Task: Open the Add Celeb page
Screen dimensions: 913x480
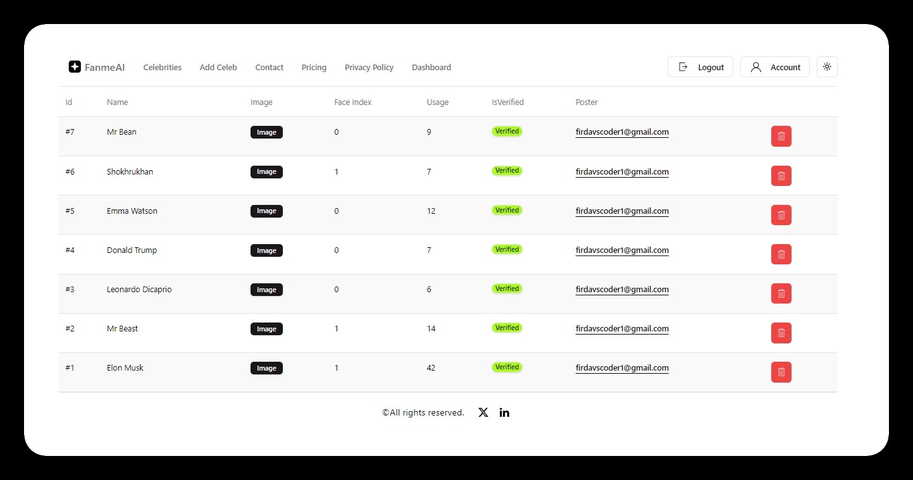Action: click(218, 67)
